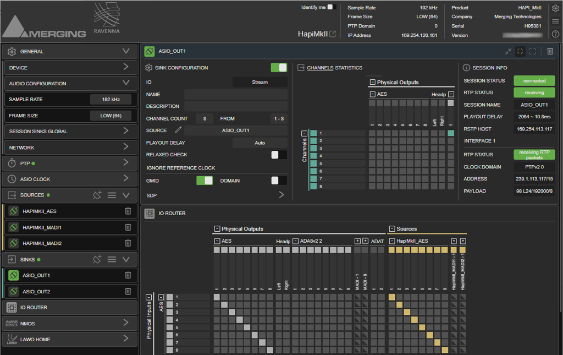Image resolution: width=563 pixels, height=355 pixels.
Task: Open the sinks list menu icon
Action: [x=112, y=259]
